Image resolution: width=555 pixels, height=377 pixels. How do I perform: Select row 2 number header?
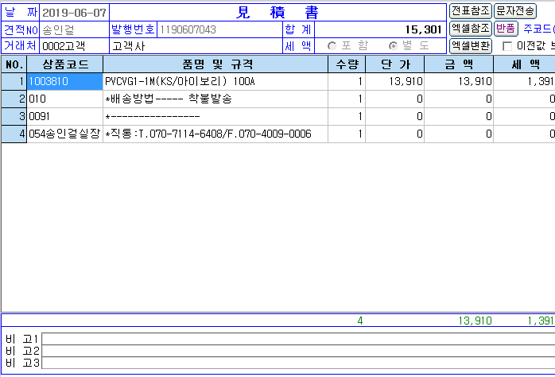[14, 99]
